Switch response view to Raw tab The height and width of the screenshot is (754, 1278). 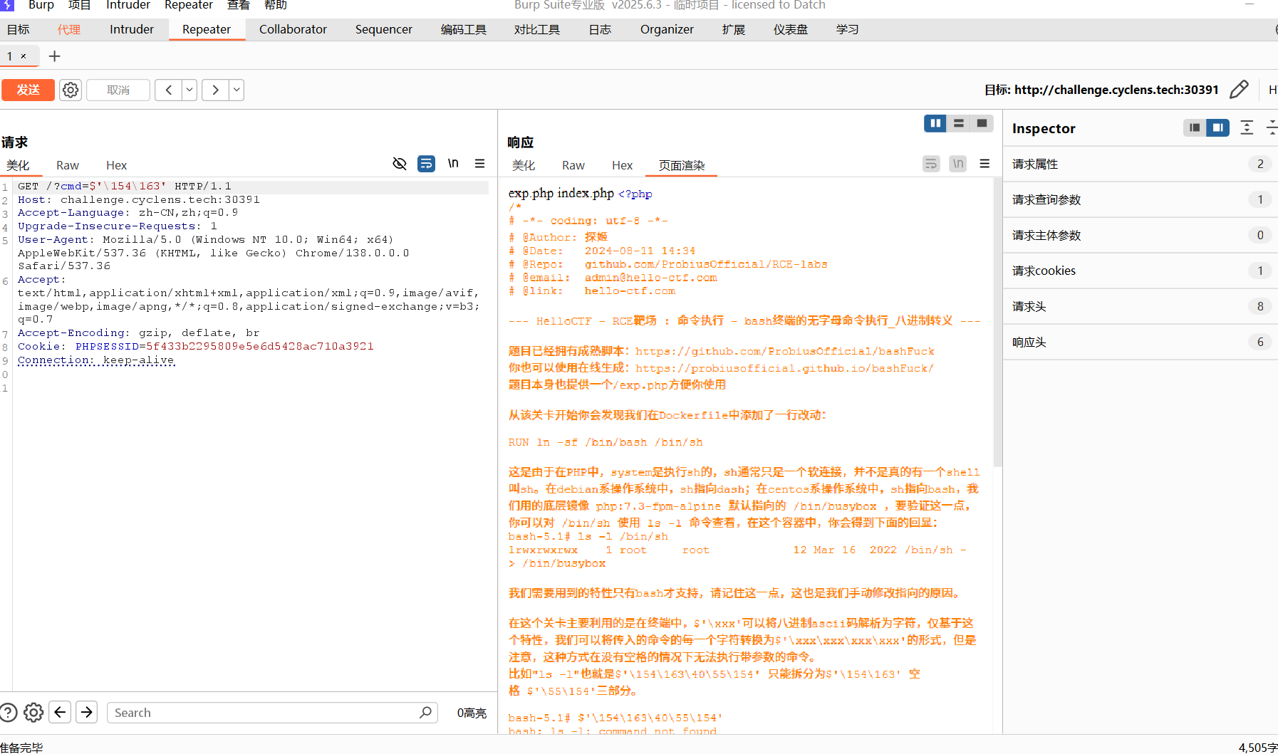(x=573, y=165)
